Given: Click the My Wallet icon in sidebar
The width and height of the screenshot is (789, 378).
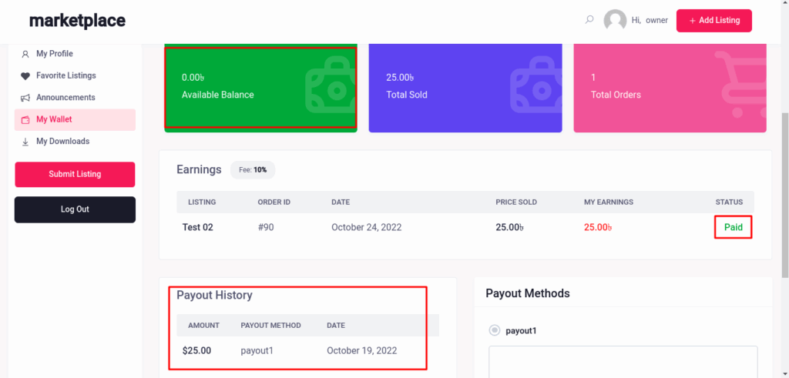Looking at the screenshot, I should coord(25,119).
